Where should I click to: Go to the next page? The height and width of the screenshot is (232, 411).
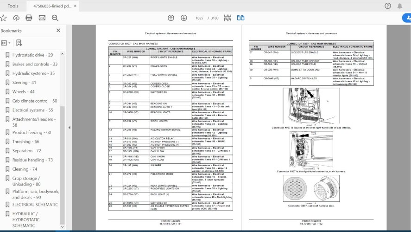point(184,18)
